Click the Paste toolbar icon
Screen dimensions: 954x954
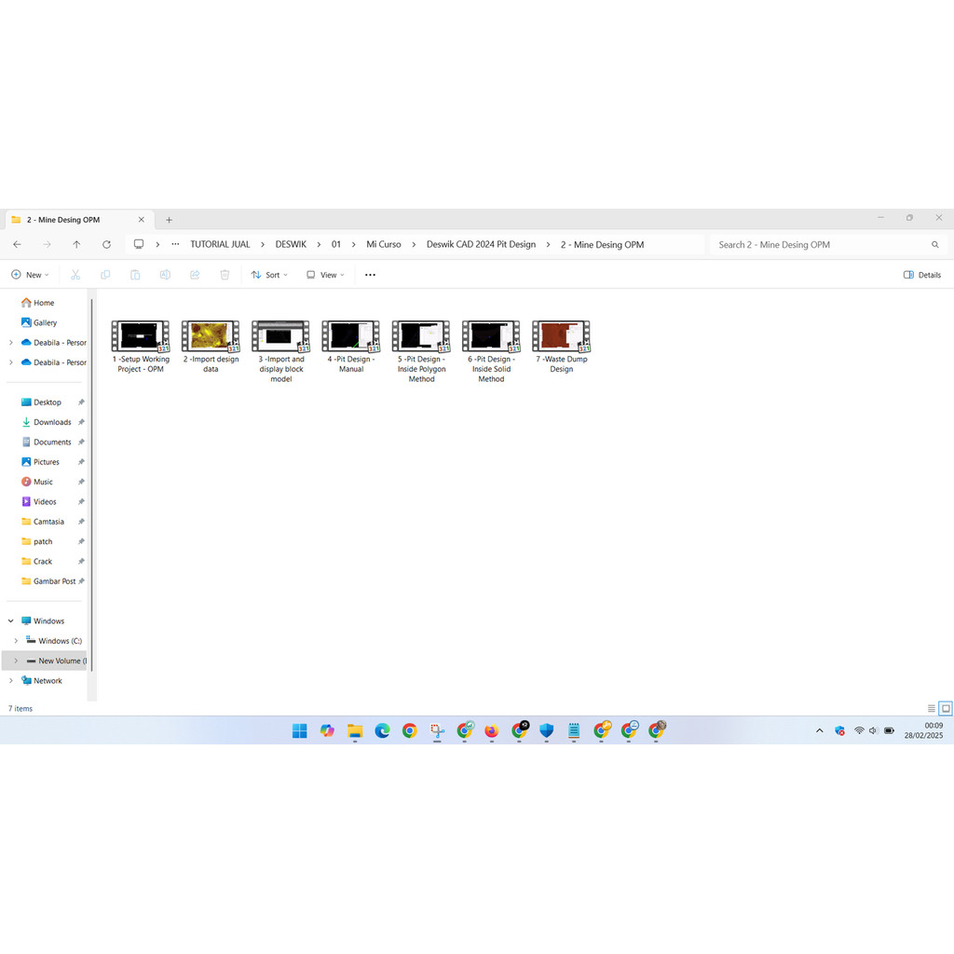pos(135,275)
